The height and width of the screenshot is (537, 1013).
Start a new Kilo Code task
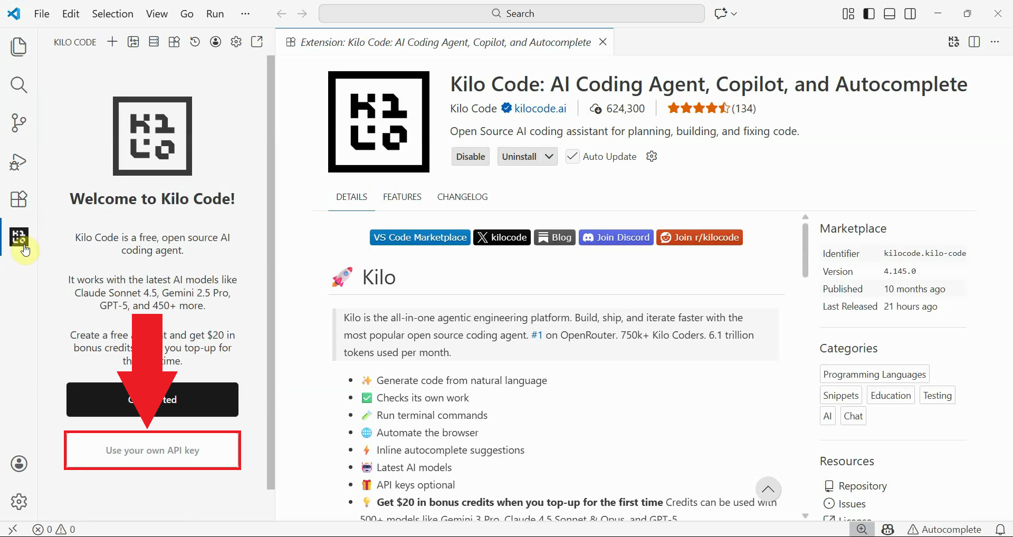(x=112, y=42)
